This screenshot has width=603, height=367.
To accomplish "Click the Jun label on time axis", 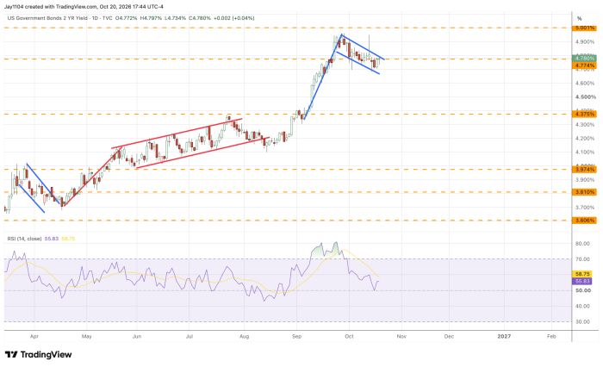I will 137,337.
